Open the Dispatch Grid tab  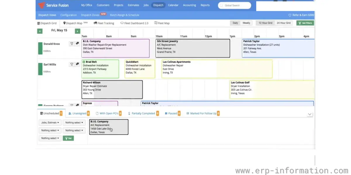click(x=47, y=23)
